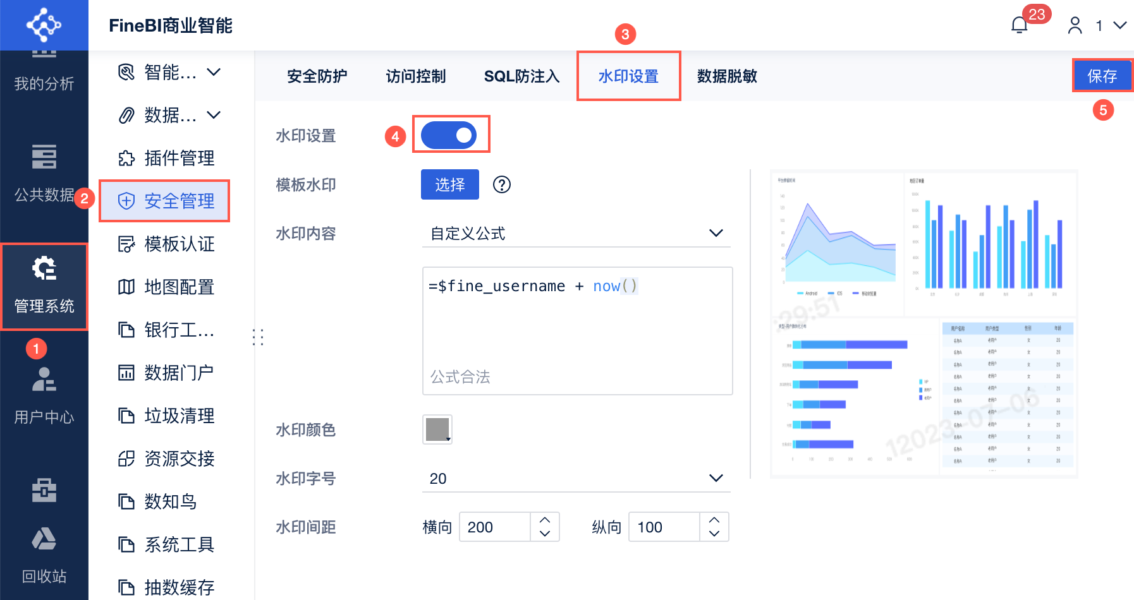Image resolution: width=1134 pixels, height=600 pixels.
Task: Switch to the 数据脱敏 tab
Action: click(x=727, y=76)
